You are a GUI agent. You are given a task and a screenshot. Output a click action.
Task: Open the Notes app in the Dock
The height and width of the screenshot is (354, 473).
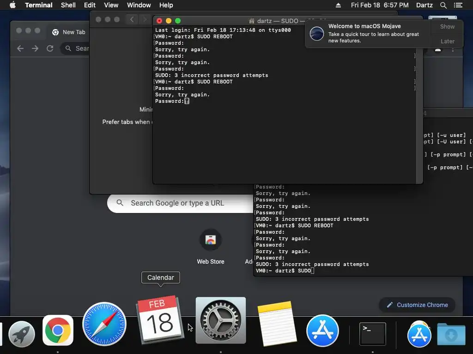coord(277,323)
